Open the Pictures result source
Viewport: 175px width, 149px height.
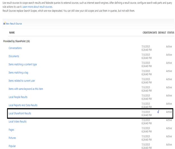(x=12, y=138)
